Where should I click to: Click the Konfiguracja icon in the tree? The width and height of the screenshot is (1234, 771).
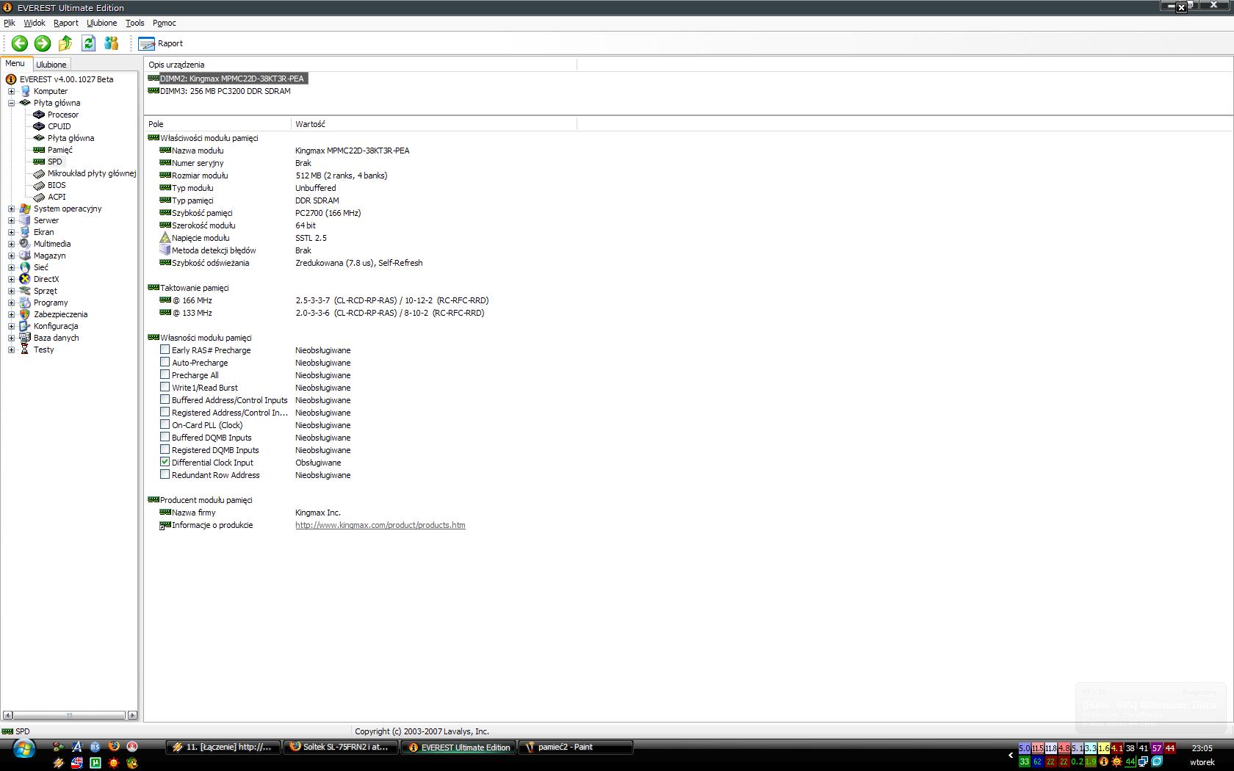[25, 326]
